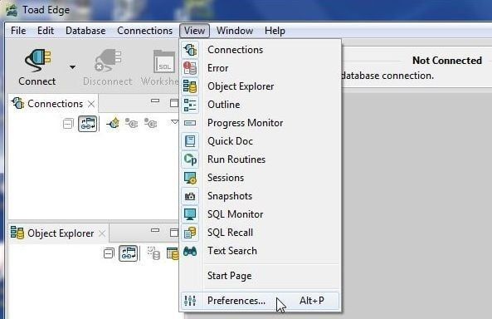The width and height of the screenshot is (492, 319).
Task: Open the Window menu in menu bar
Action: (x=235, y=31)
